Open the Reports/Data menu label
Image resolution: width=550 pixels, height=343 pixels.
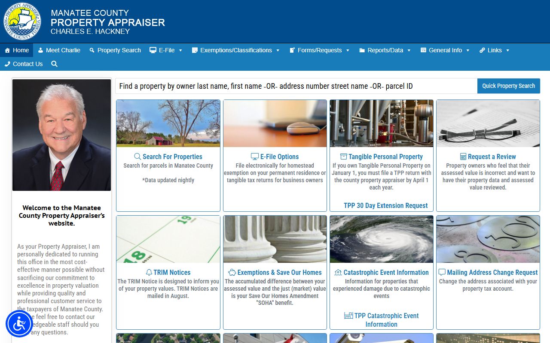pos(385,50)
